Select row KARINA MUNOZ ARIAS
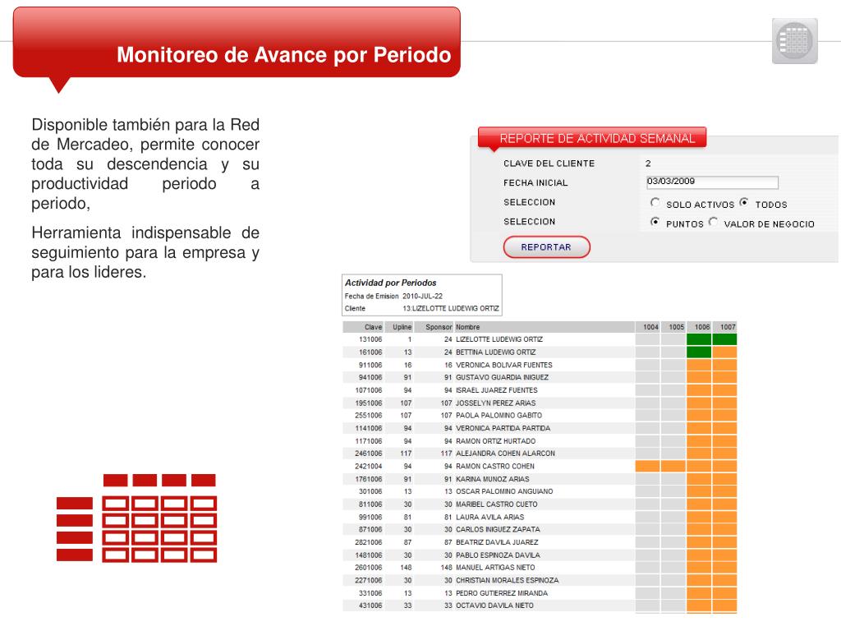 (x=540, y=479)
